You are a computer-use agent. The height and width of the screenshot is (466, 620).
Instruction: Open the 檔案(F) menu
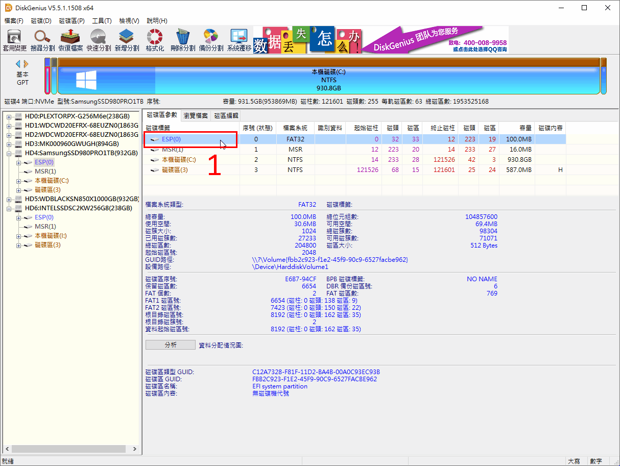tap(14, 21)
